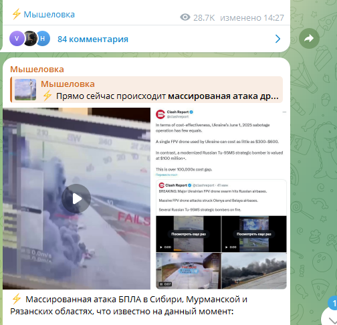Viewport: 337px width, 325px height.
Task: Open the Мышеловка signature in blue
Action: [49, 15]
